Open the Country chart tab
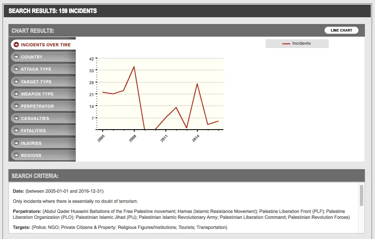 click(43, 57)
